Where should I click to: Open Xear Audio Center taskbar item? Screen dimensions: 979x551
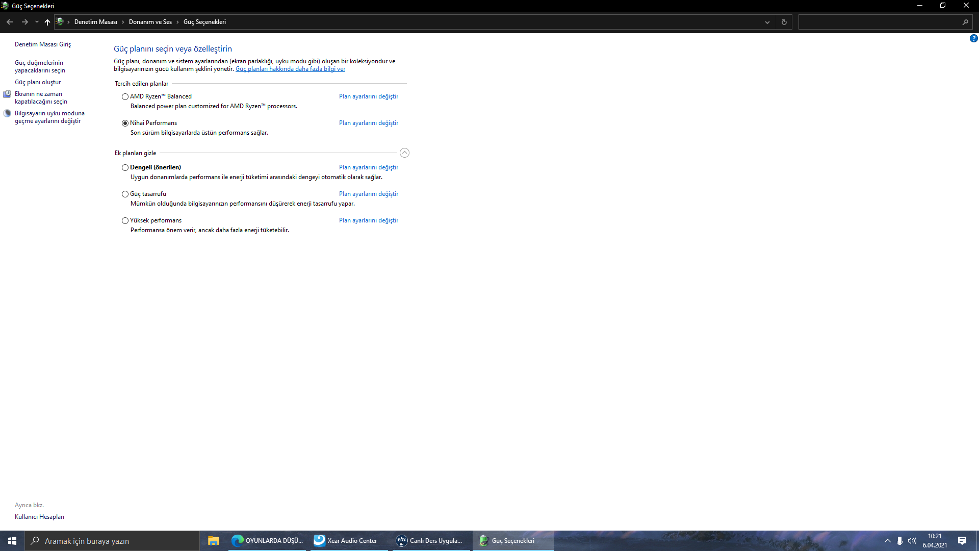346,541
